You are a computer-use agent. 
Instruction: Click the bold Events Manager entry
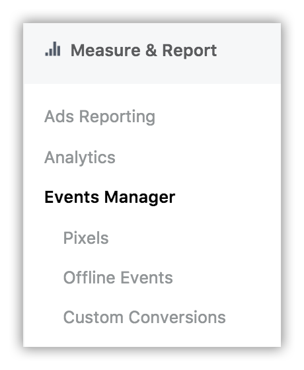[x=110, y=197]
